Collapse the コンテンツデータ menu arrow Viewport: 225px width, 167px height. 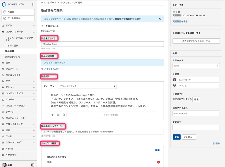[34, 32]
